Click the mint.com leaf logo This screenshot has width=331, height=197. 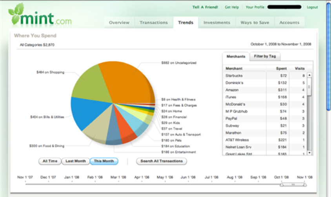point(40,15)
